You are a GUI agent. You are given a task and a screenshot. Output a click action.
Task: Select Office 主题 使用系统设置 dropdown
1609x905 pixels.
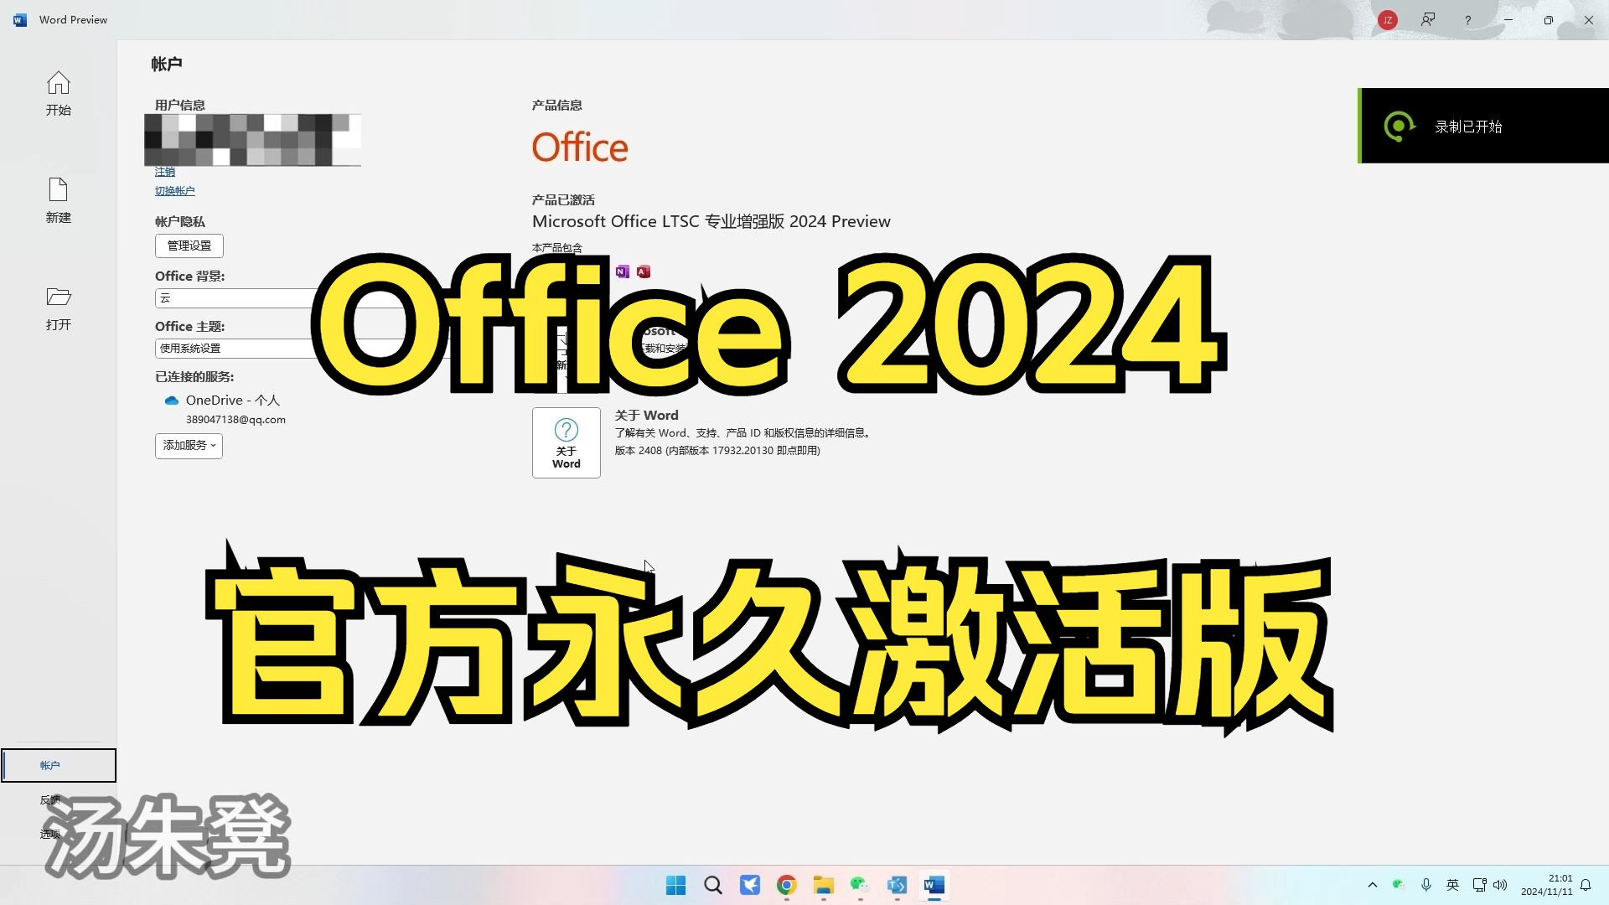click(232, 347)
